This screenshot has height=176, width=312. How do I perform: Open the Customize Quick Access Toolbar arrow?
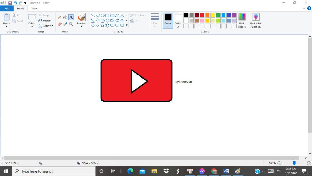click(25, 3)
